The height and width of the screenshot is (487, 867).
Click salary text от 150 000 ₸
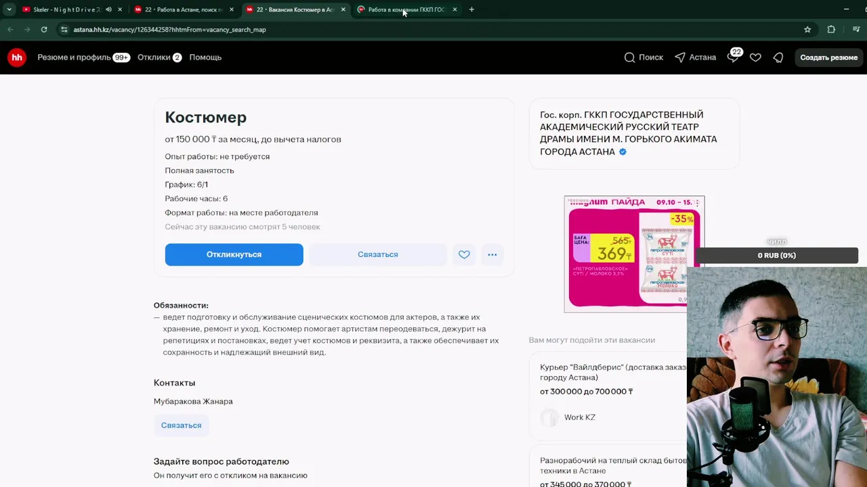253,139
